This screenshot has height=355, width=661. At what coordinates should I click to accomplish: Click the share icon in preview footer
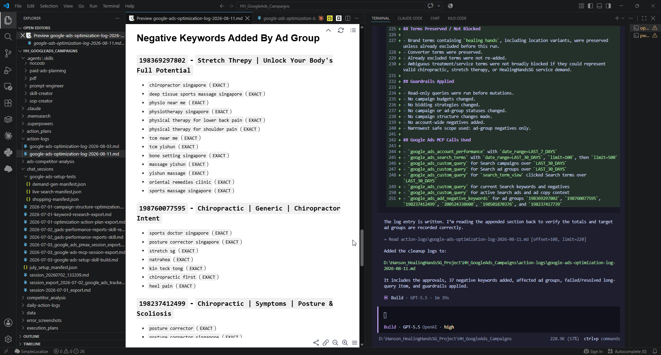coord(316,343)
